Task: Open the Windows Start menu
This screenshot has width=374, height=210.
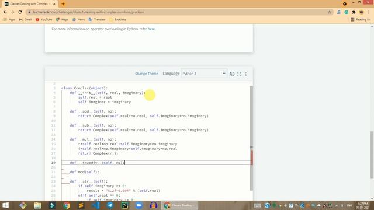Action: pyautogui.click(x=5, y=205)
